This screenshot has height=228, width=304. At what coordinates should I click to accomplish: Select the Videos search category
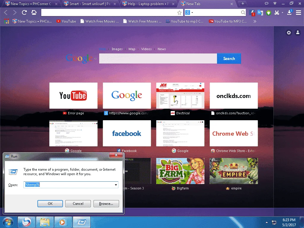coord(146,49)
